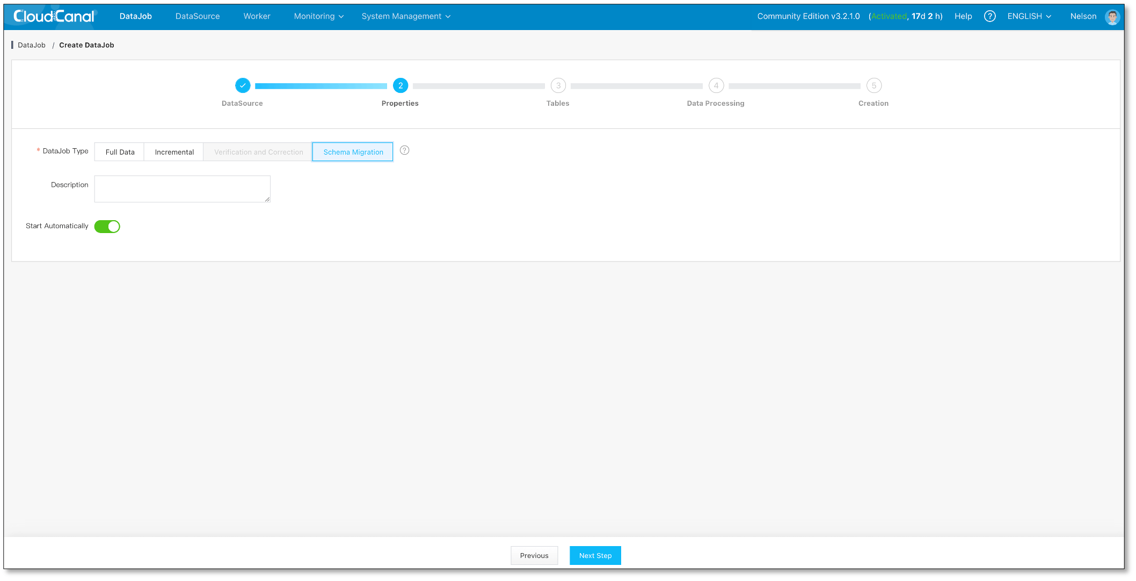Click the step 2 Properties circle

400,85
